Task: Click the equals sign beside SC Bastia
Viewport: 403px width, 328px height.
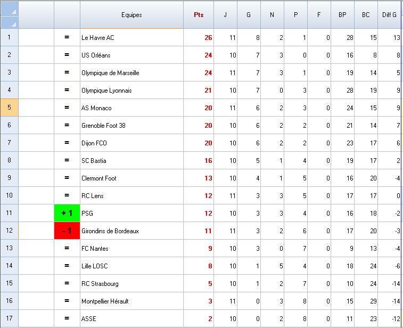Action: [67, 160]
